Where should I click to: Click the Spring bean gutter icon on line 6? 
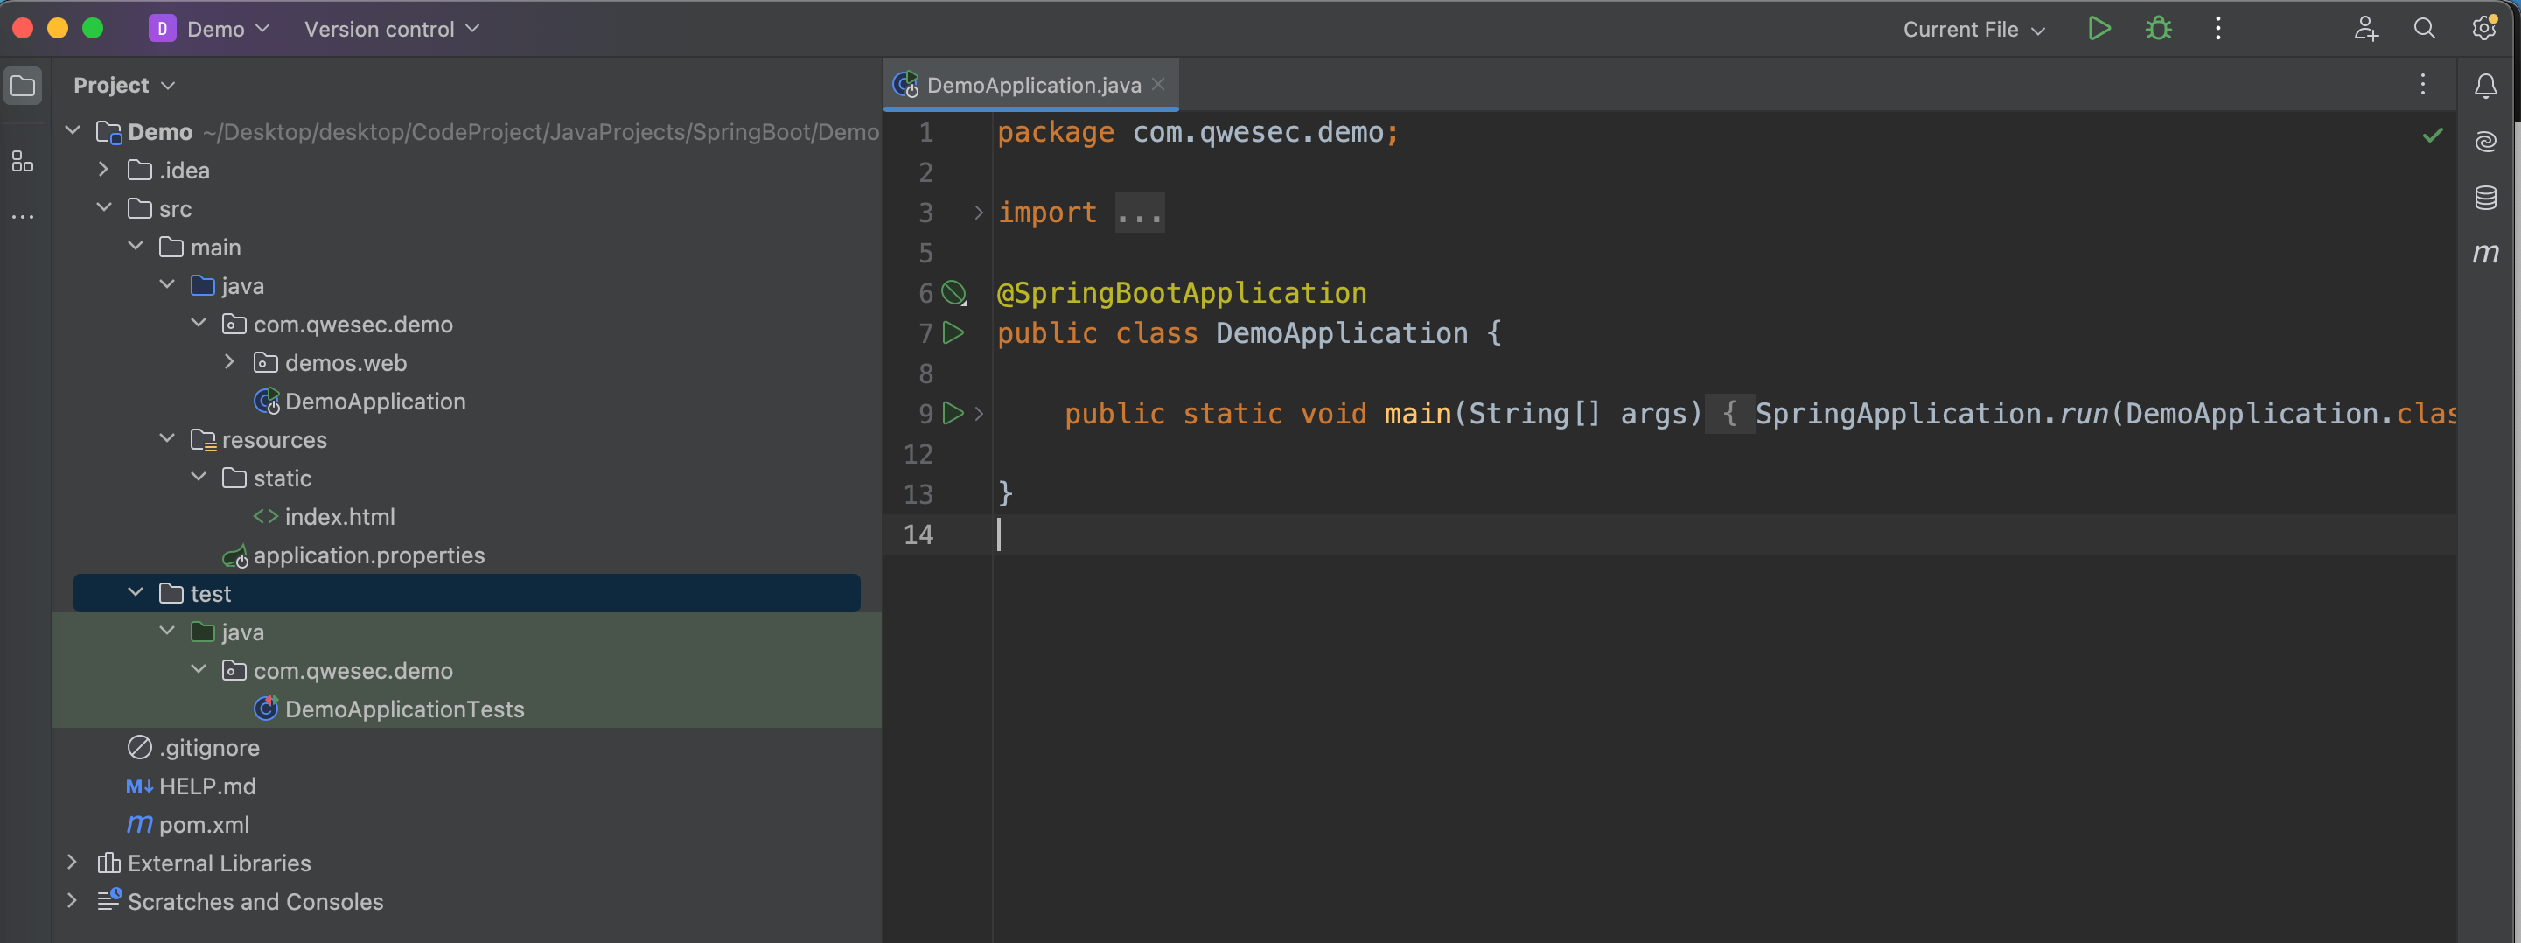(x=954, y=292)
